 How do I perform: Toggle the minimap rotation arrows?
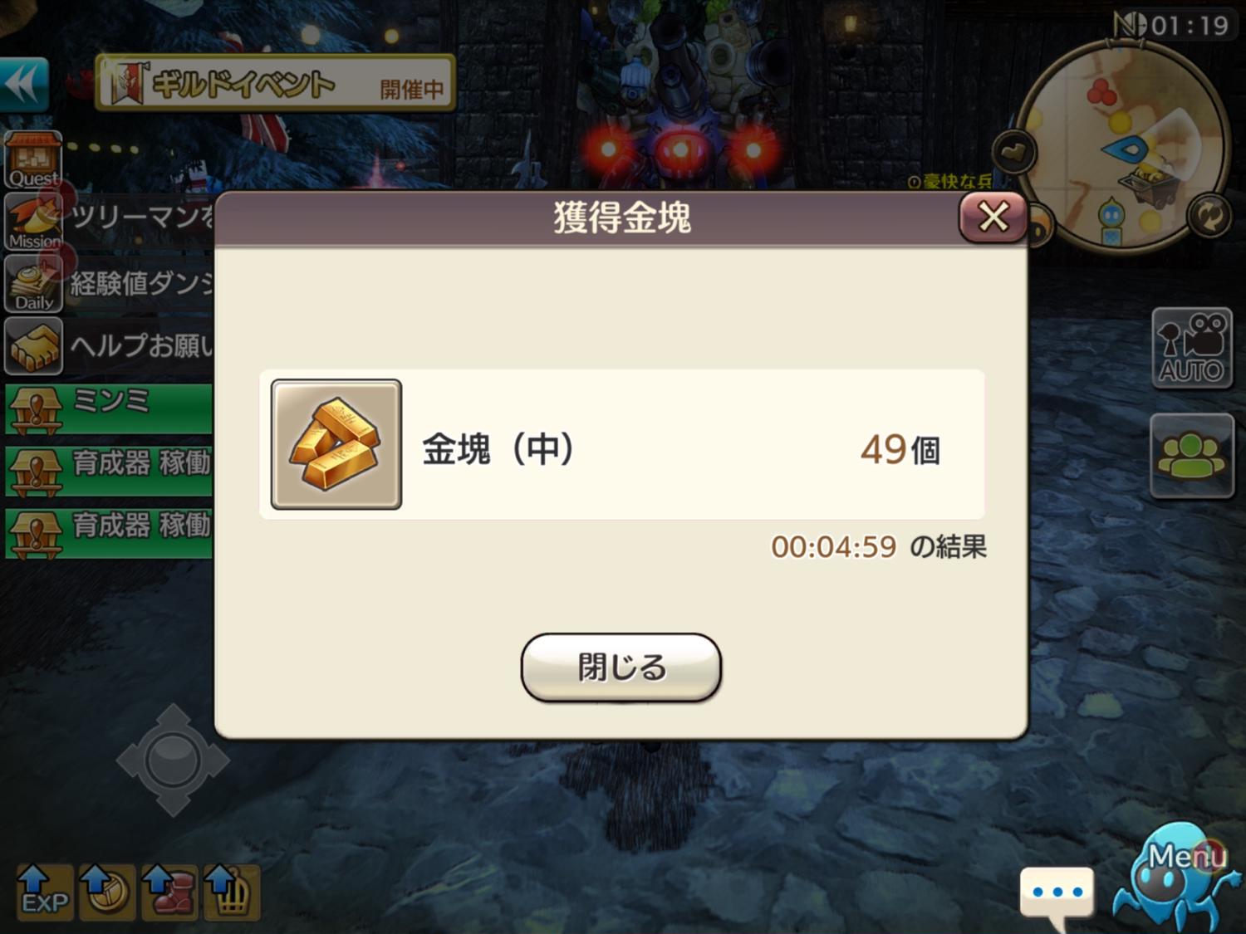pos(1209,216)
